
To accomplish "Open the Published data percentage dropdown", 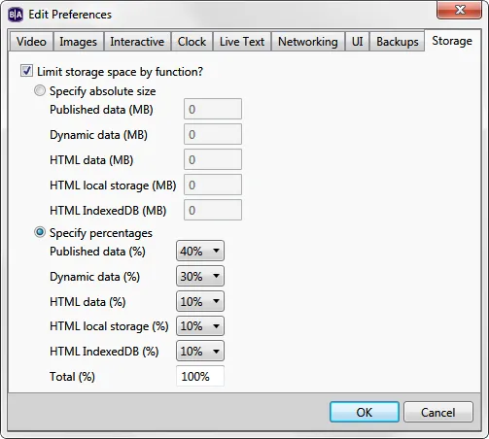I will tap(200, 251).
